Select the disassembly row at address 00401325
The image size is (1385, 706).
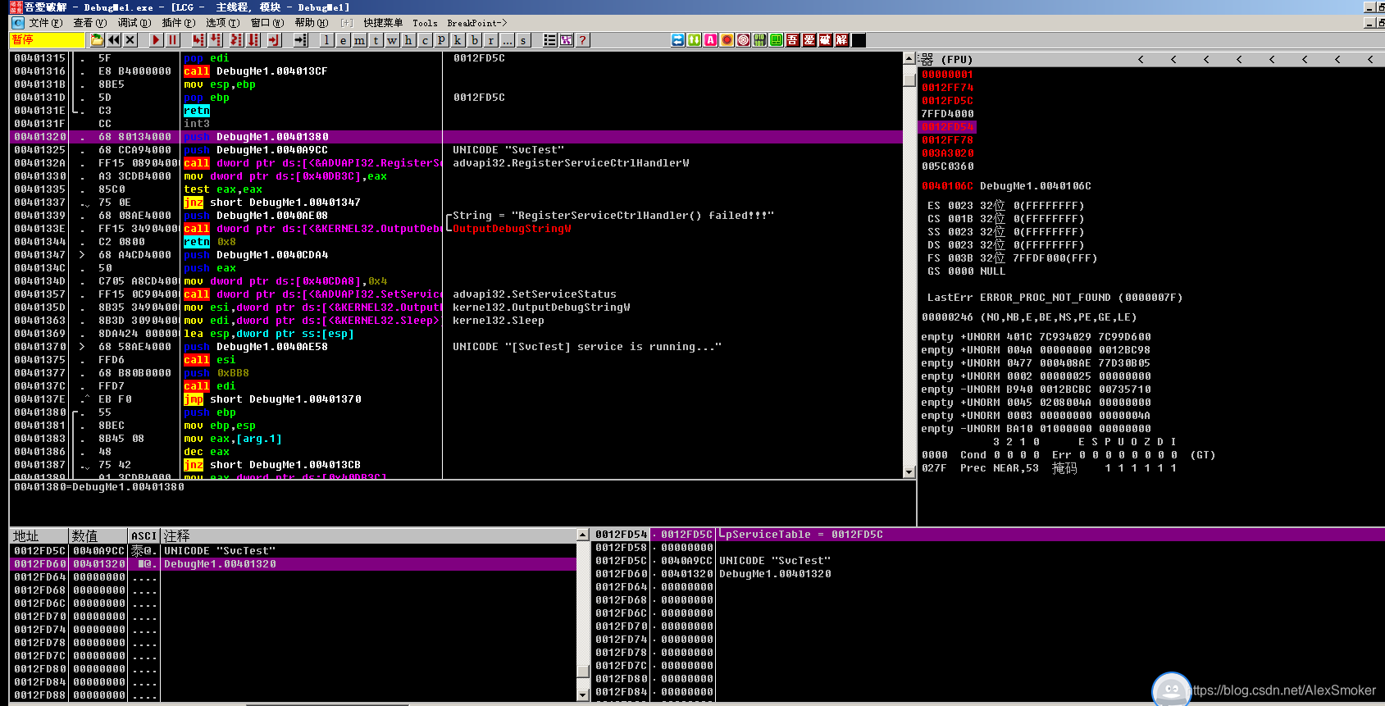[x=456, y=150]
